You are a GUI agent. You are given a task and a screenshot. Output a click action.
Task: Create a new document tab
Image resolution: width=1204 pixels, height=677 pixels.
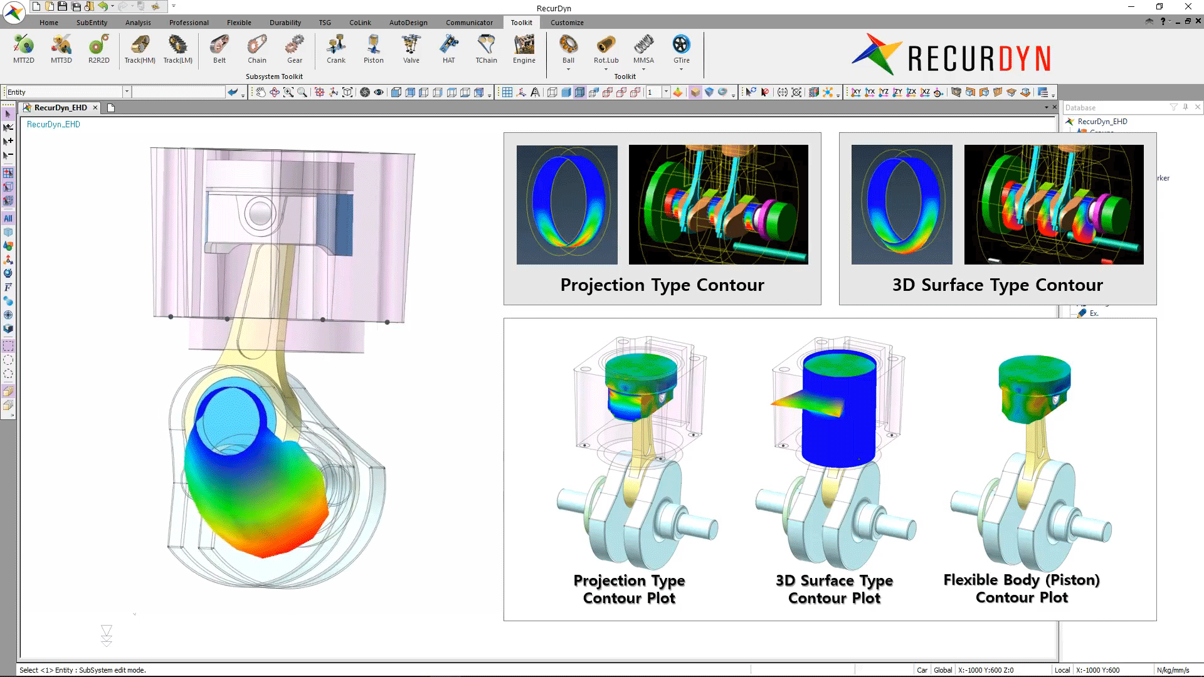111,108
